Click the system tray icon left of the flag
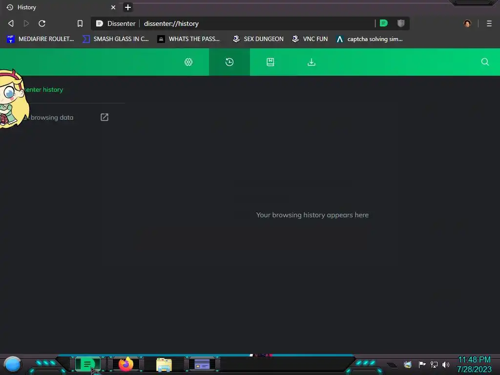This screenshot has height=375, width=500. click(x=408, y=364)
